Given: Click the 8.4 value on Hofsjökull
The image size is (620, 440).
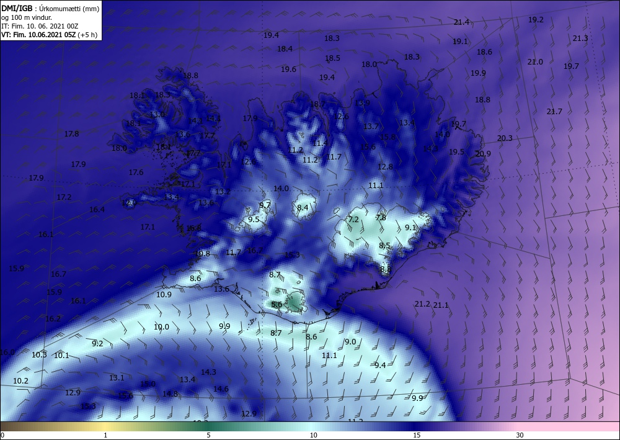Looking at the screenshot, I should [x=303, y=208].
